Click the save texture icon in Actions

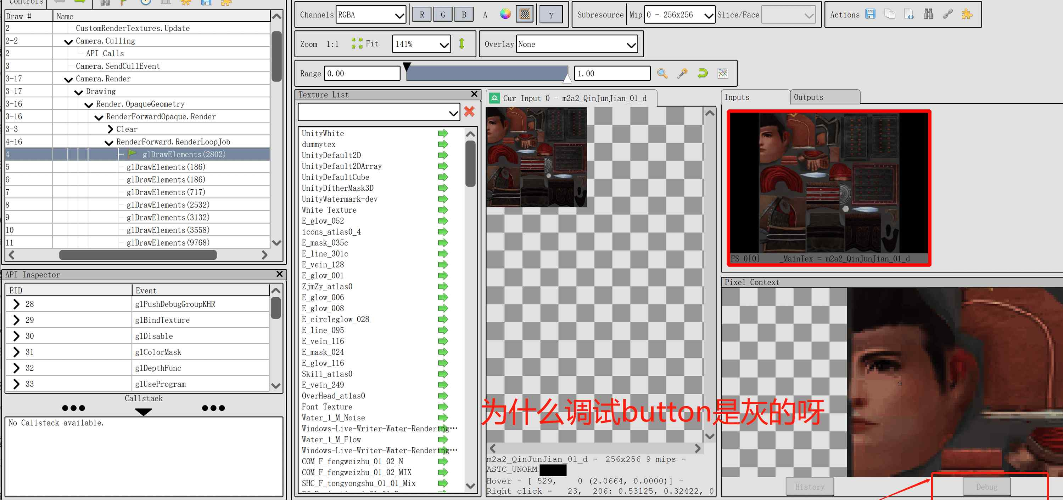click(870, 15)
